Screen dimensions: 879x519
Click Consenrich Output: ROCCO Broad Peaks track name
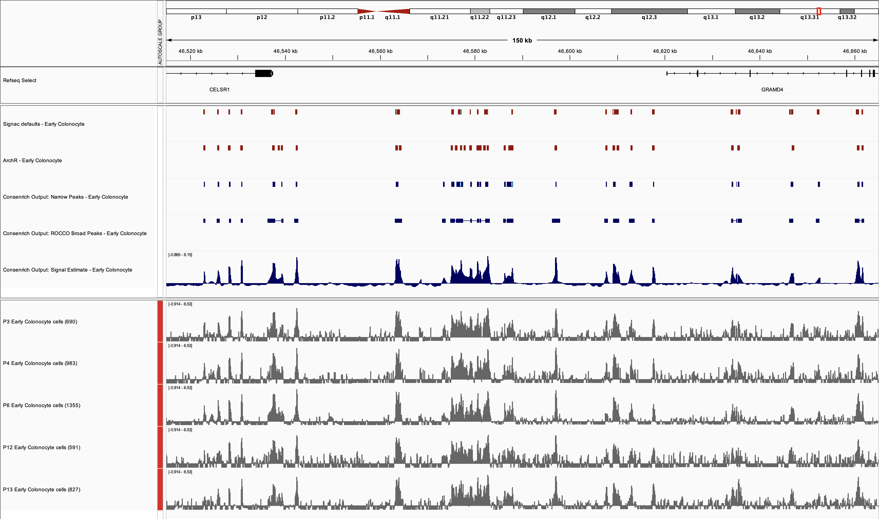point(75,233)
